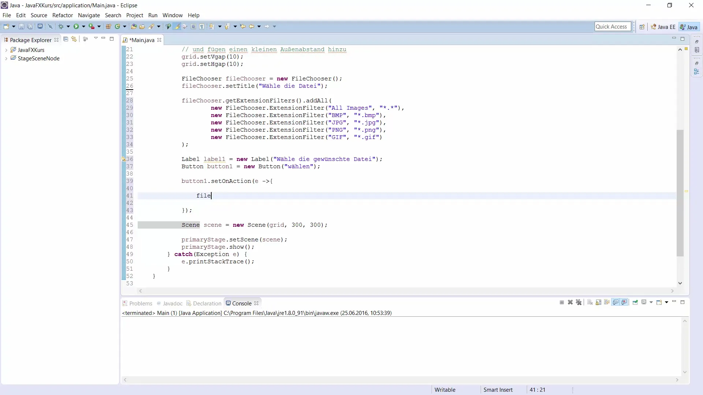The height and width of the screenshot is (395, 703).
Task: Switch to the Declaration tab
Action: (204, 304)
